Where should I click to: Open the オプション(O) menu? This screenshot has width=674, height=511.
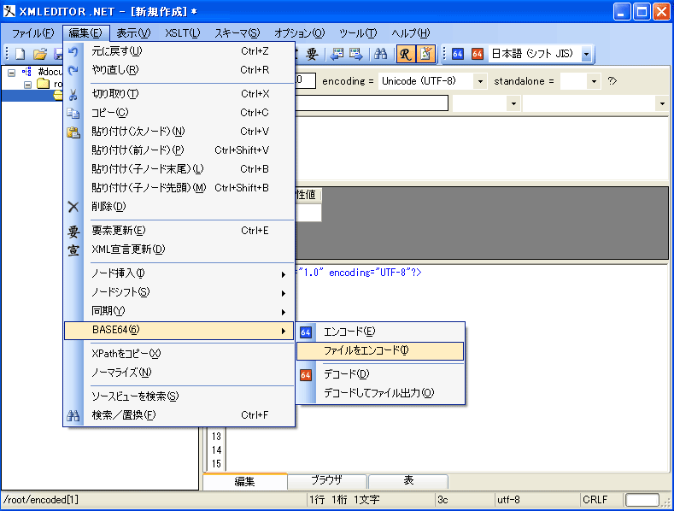click(300, 33)
